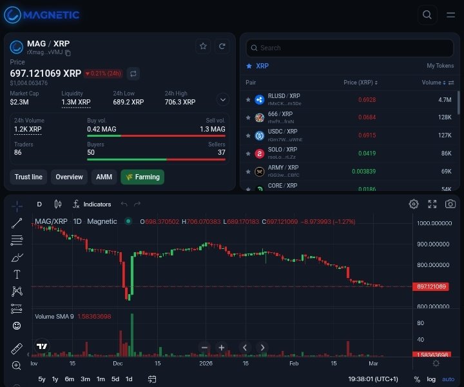Switch to the Overview tab
Image resolution: width=464 pixels, height=387 pixels.
[69, 177]
